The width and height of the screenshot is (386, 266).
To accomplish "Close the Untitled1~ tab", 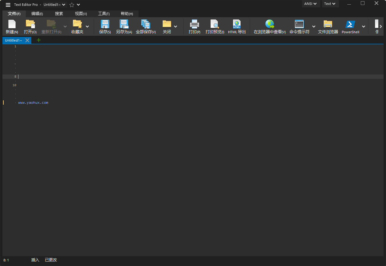I will coord(27,40).
